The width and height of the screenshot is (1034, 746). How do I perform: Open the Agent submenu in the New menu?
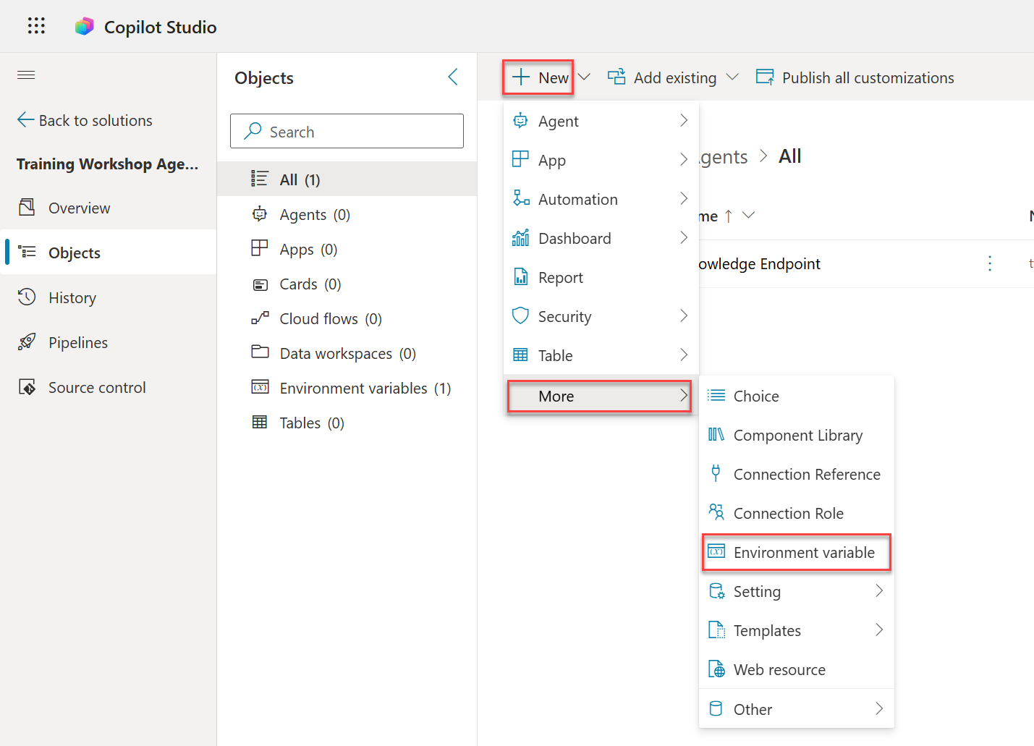pos(683,121)
